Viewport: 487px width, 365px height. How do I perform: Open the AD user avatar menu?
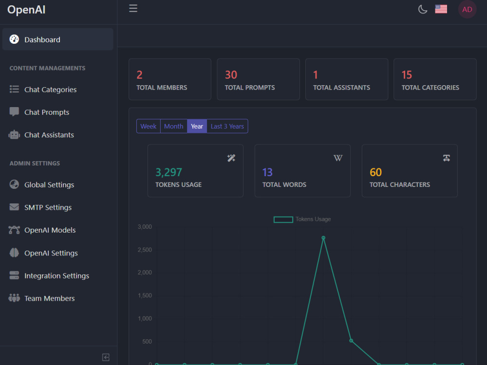pyautogui.click(x=467, y=9)
